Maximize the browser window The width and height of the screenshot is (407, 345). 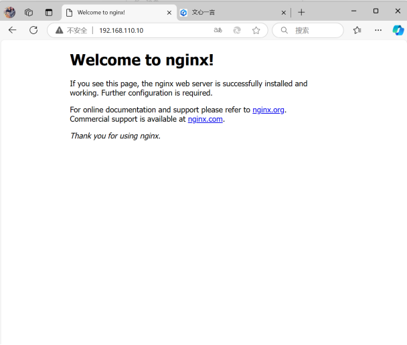tap(376, 11)
